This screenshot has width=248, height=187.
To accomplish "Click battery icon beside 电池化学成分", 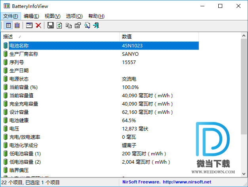I will [6, 145].
